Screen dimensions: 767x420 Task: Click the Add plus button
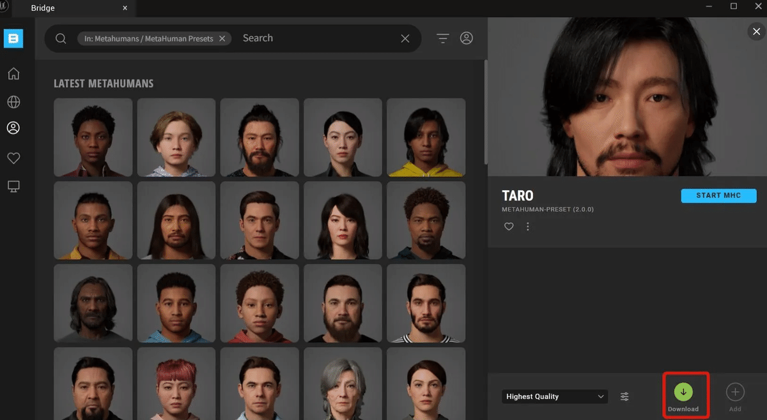pyautogui.click(x=735, y=392)
